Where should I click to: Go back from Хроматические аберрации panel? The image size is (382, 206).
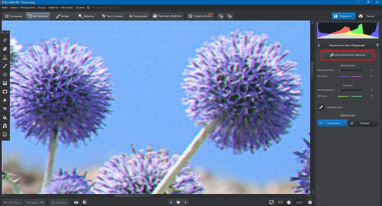319,45
